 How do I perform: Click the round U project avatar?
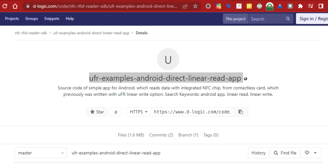[168, 59]
